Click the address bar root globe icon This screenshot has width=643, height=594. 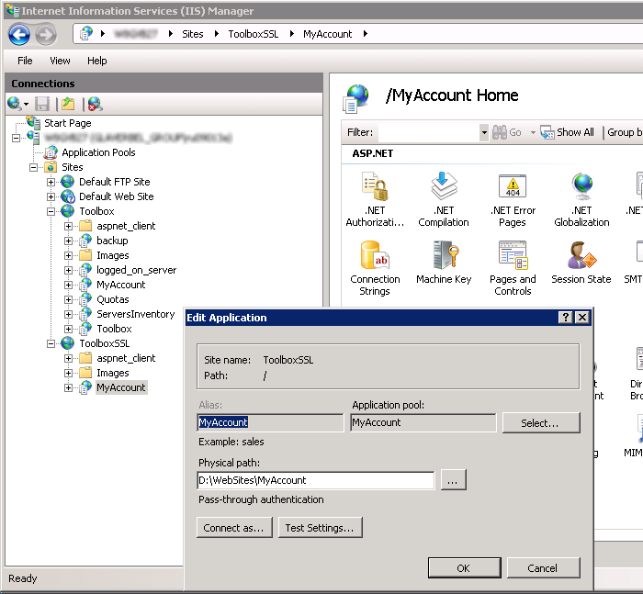[86, 34]
